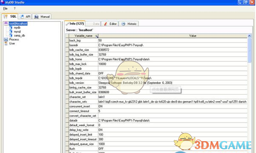Select the connect_timeout variable cell
This screenshot has width=256, height=153.
[x=83, y=111]
